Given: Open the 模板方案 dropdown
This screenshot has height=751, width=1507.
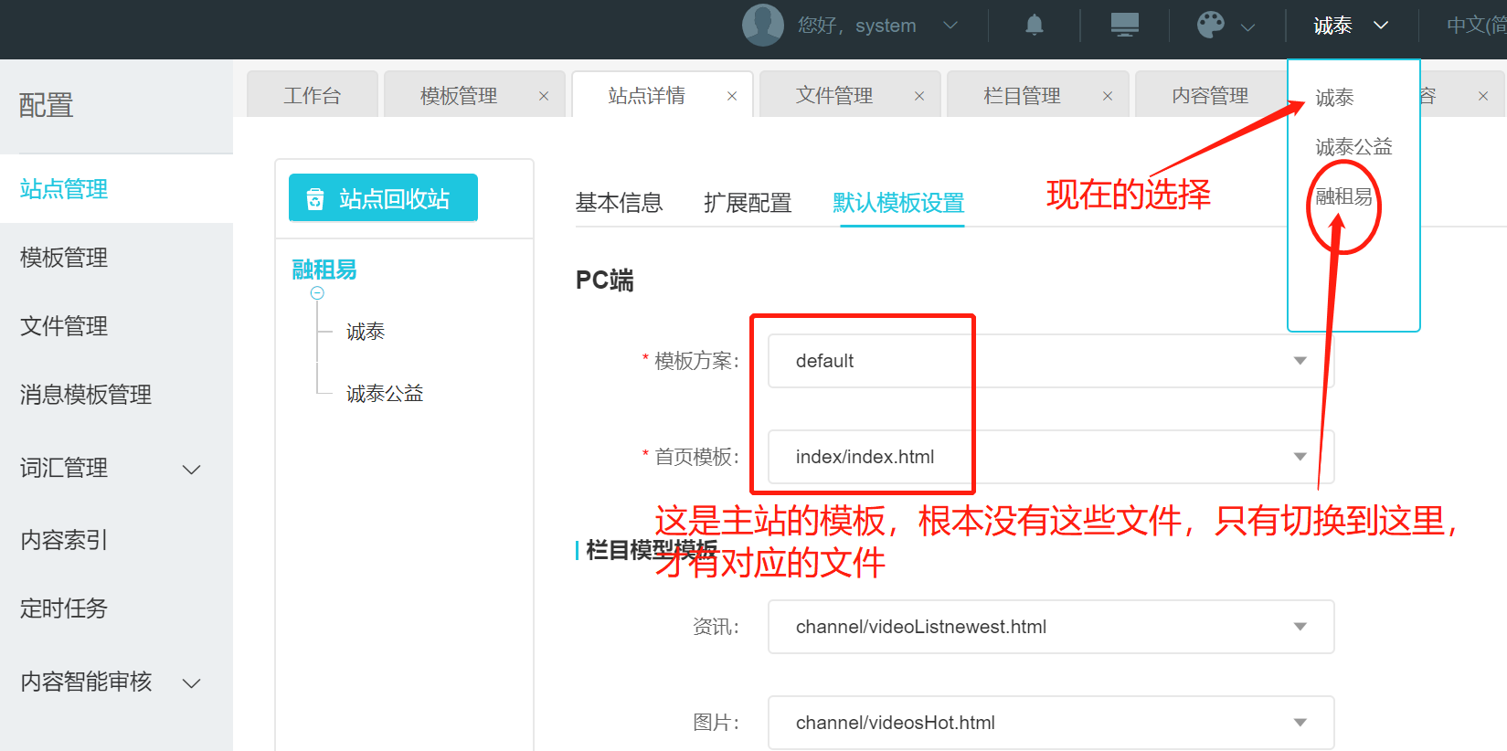Looking at the screenshot, I should coord(1051,361).
